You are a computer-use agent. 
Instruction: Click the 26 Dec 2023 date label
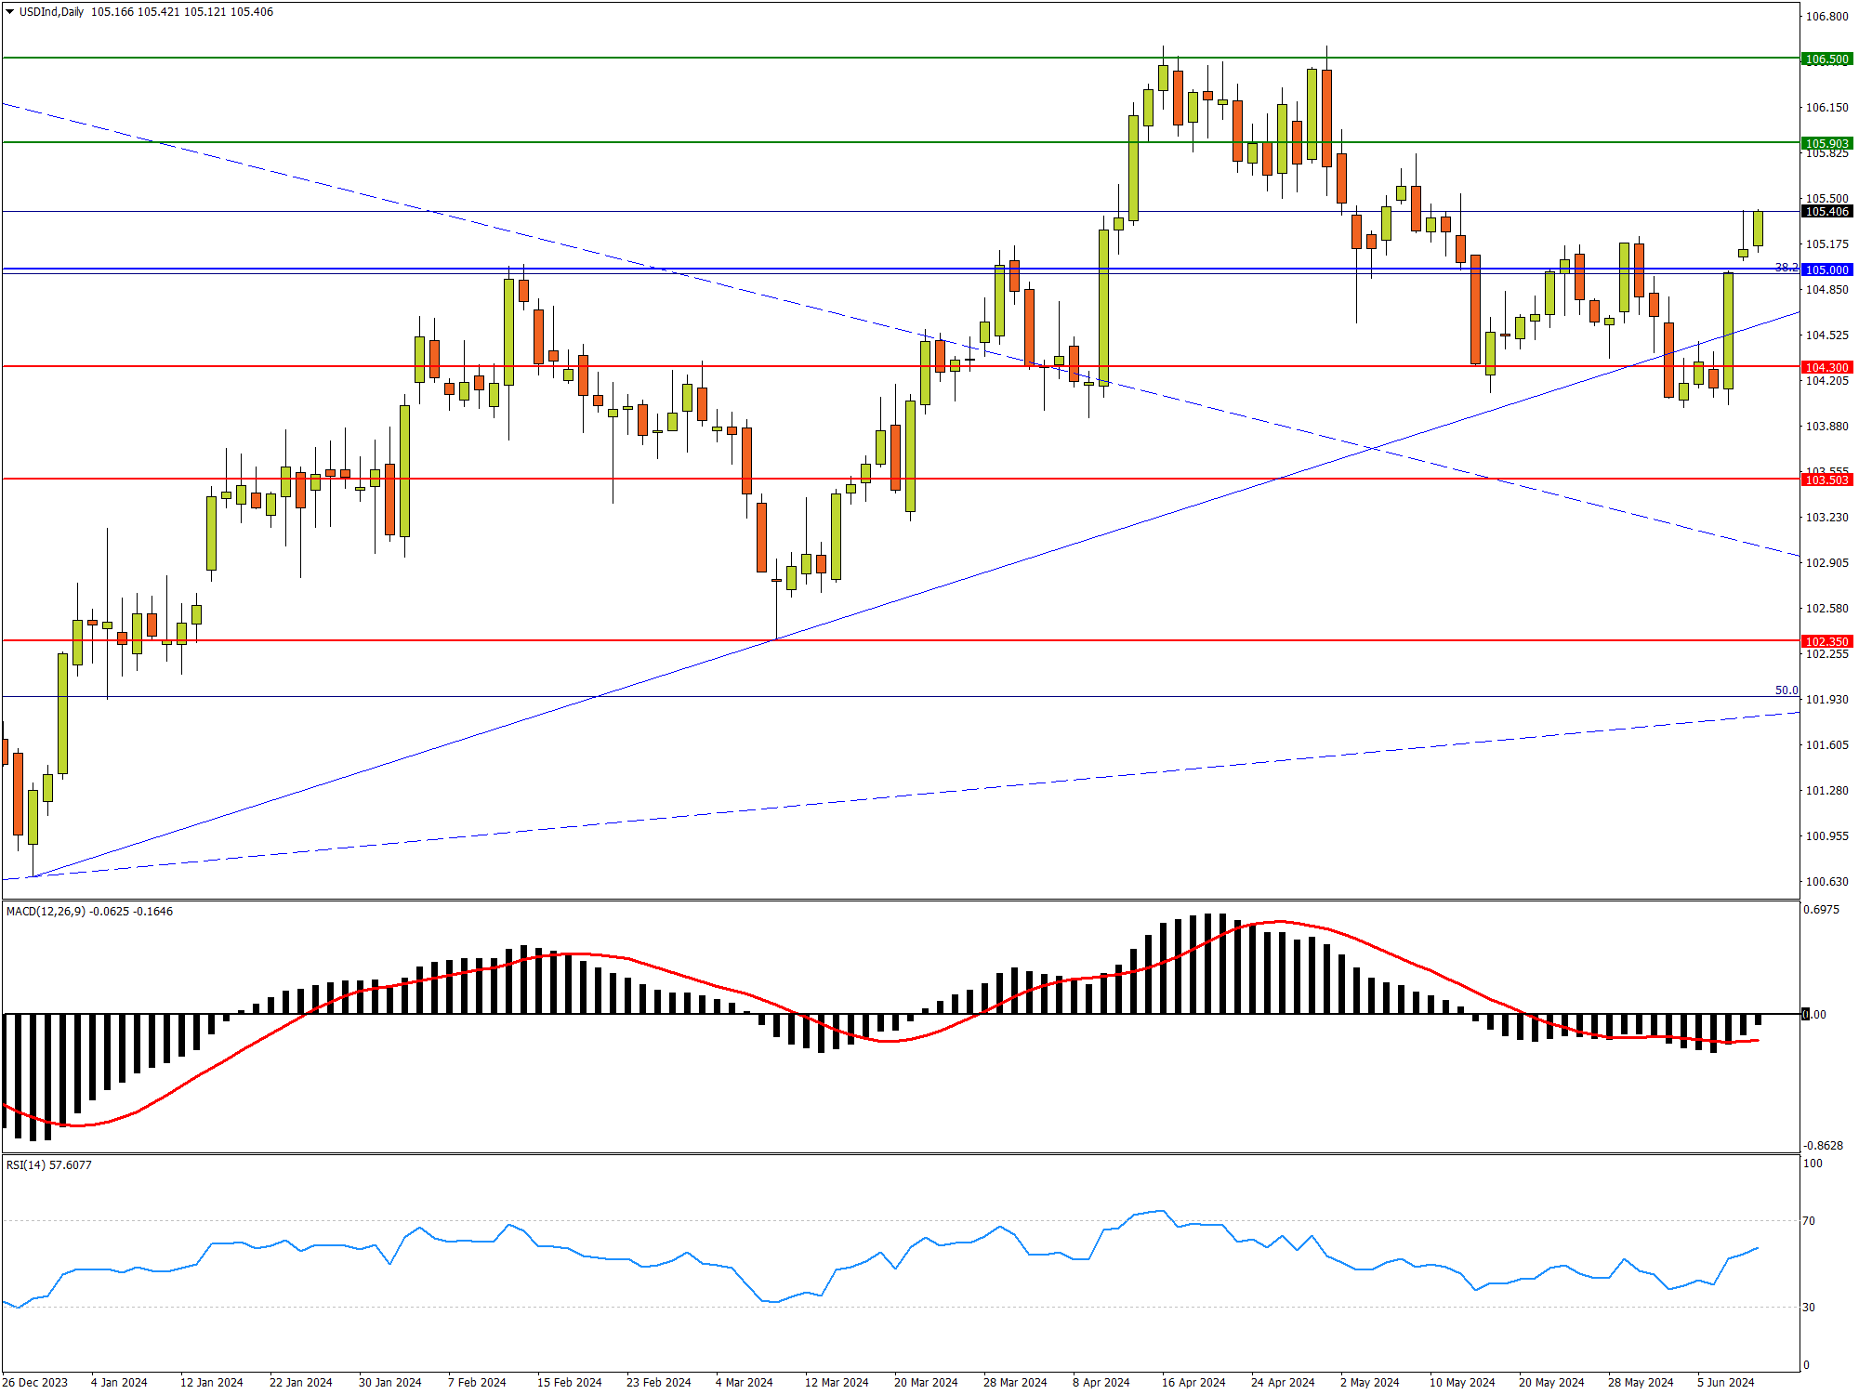tap(35, 1382)
